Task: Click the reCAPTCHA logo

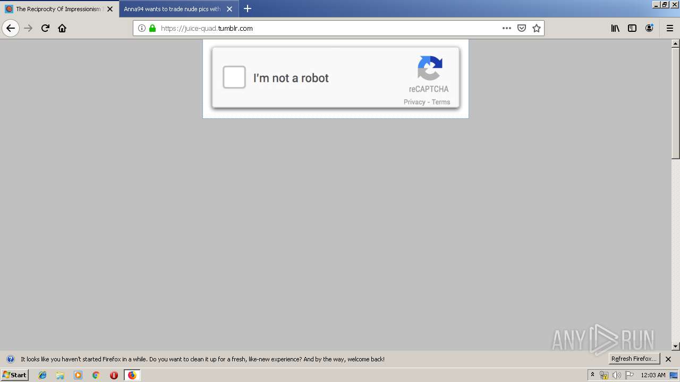Action: (x=430, y=68)
